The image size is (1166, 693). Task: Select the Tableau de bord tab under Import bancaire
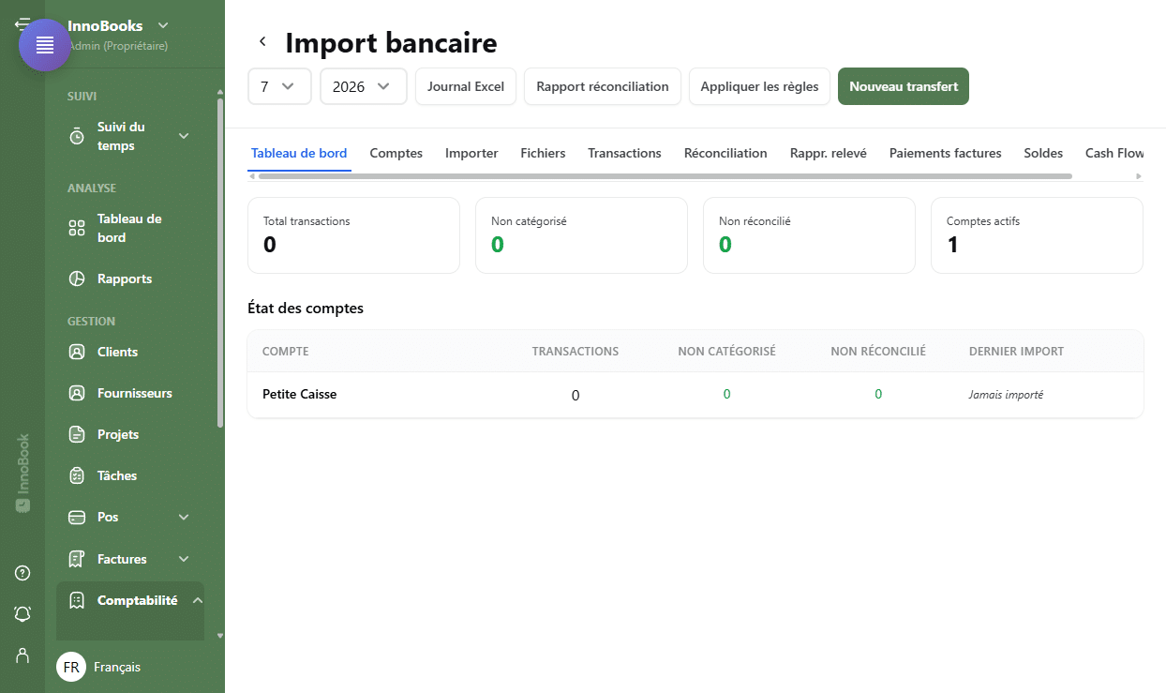click(299, 153)
